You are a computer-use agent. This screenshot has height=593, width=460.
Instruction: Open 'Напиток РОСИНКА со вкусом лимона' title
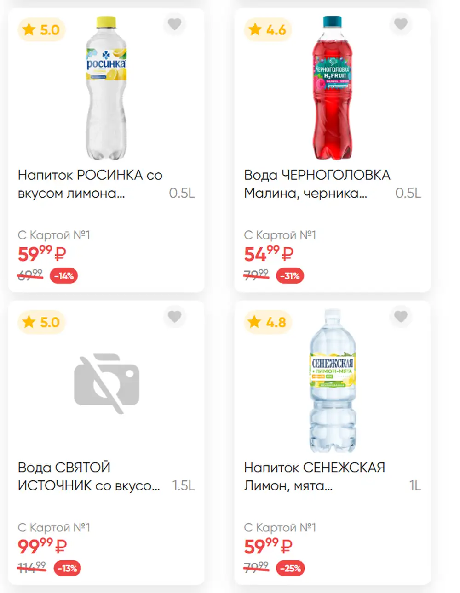[x=90, y=184]
